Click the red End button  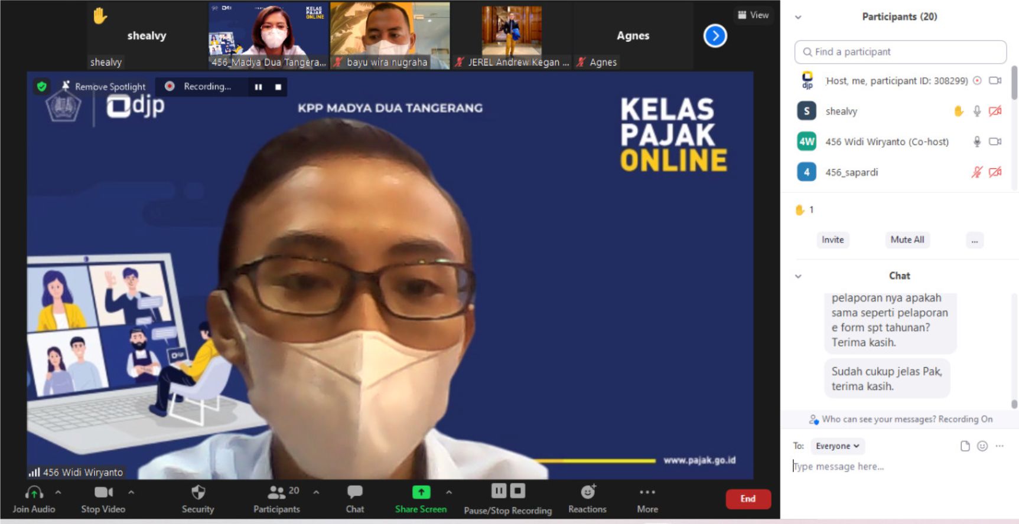tap(748, 499)
